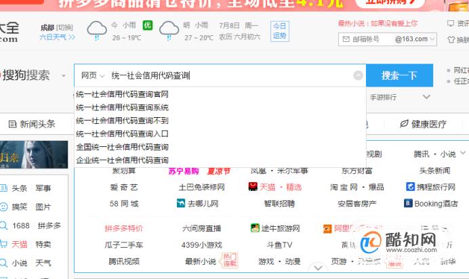
Task: Clear search text with the round X icon
Action: [358, 75]
